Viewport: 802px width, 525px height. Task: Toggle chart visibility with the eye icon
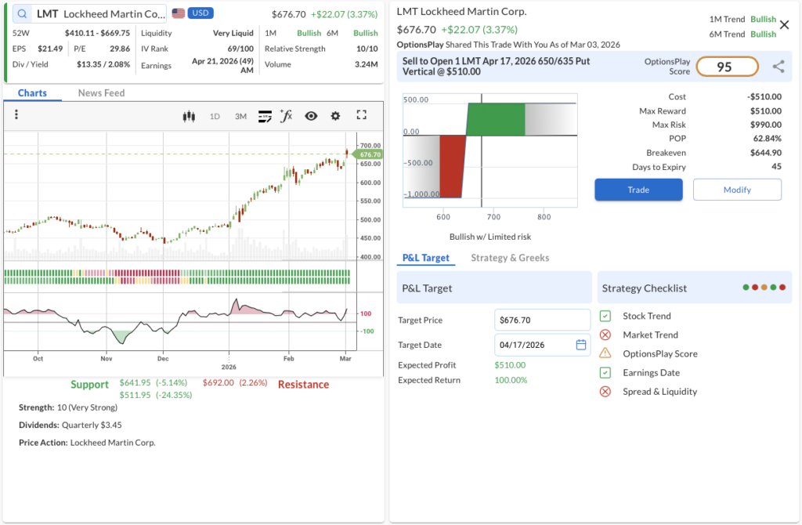(311, 116)
